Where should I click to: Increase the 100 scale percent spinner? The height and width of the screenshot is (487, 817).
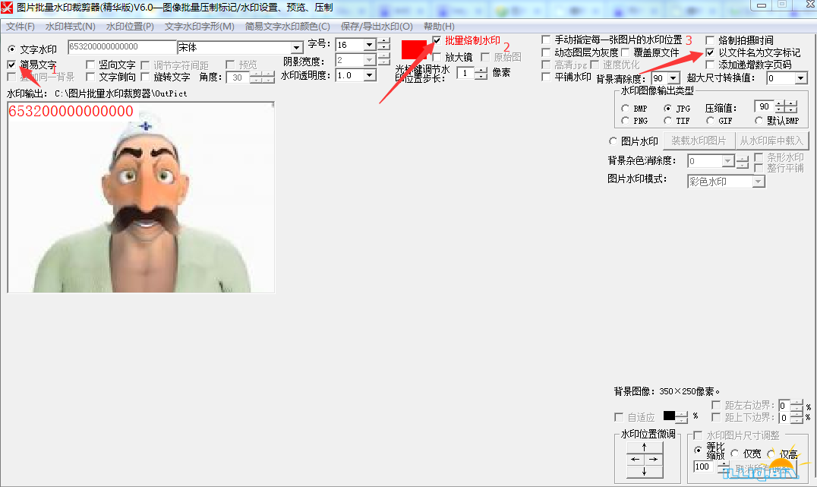pos(723,463)
